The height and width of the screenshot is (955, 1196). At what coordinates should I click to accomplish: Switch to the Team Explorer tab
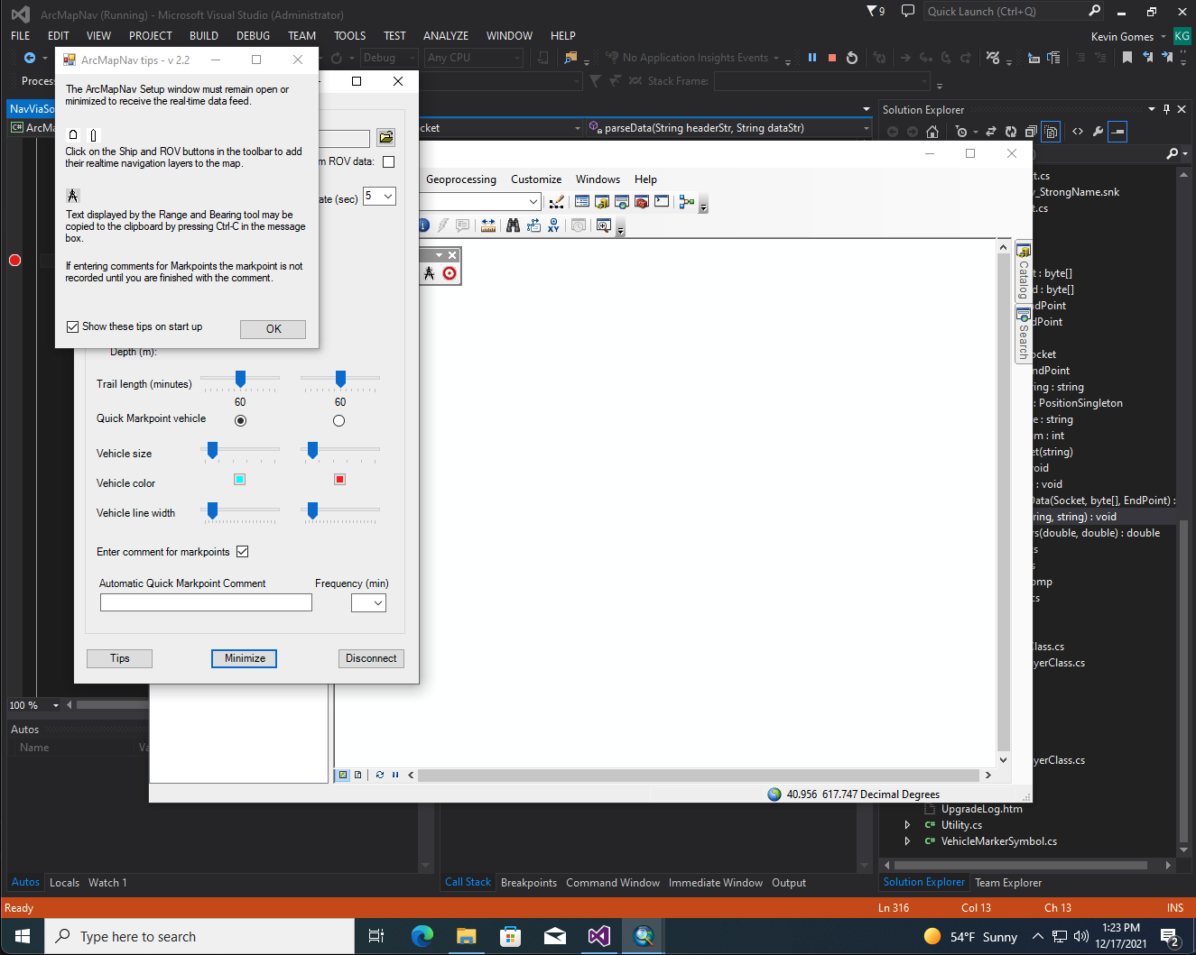tap(1008, 883)
